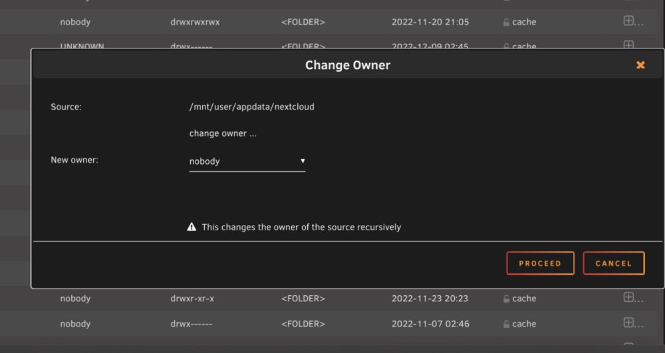Image resolution: width=665 pixels, height=353 pixels.
Task: Click the permissions text drwxrwxrwx
Action: [x=195, y=22]
